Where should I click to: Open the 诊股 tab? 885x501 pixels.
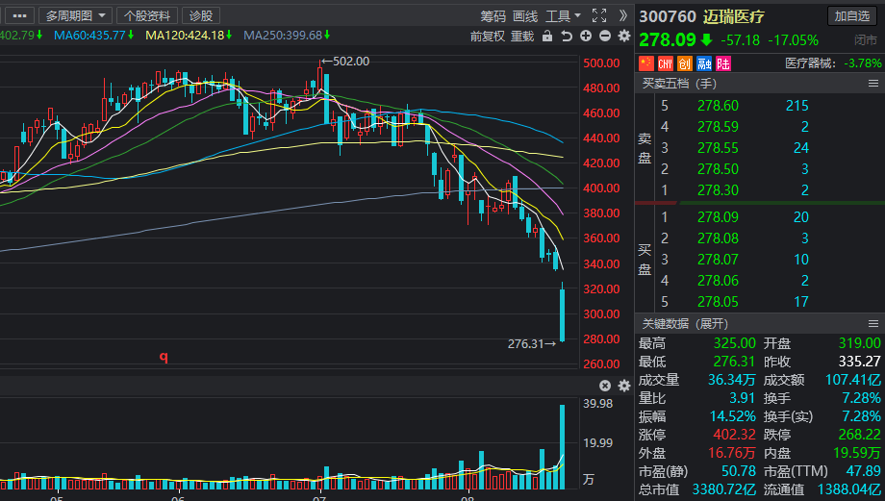click(201, 15)
